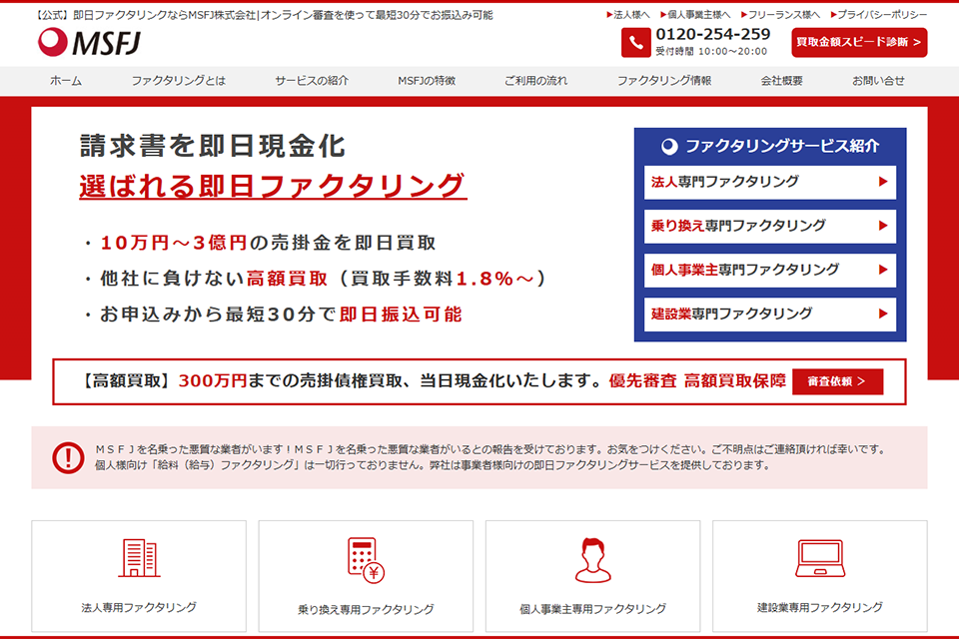
Task: Select 建設業専門ファクタリング in service panel
Action: pyautogui.click(x=770, y=315)
